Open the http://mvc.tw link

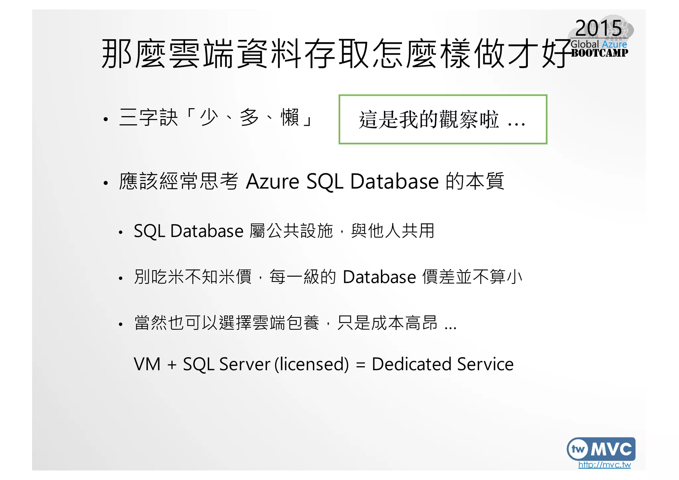point(604,465)
